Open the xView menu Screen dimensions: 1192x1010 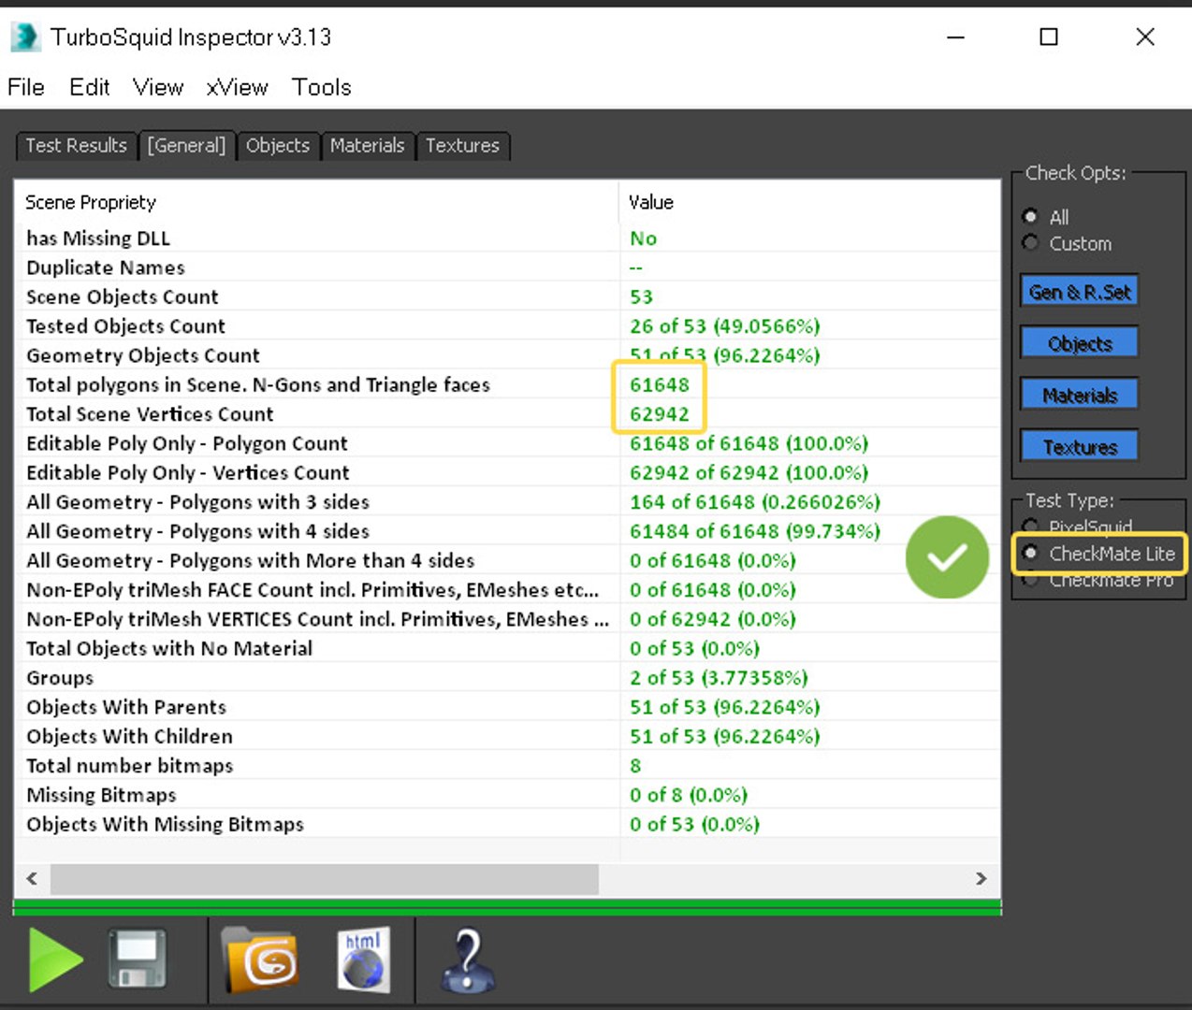(237, 87)
